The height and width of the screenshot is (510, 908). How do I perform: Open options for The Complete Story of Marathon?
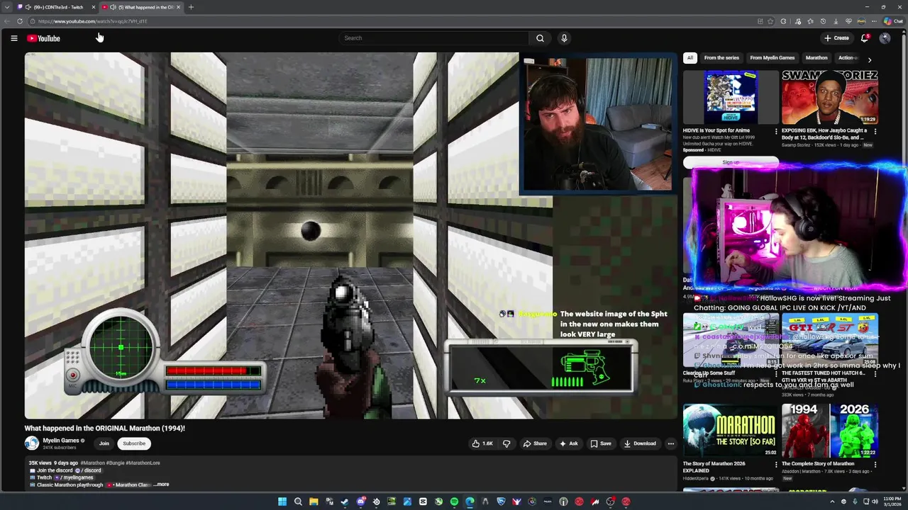(875, 465)
